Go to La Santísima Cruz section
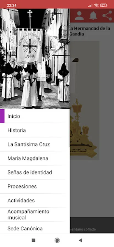This screenshot has height=247, width=114. pos(35,144)
